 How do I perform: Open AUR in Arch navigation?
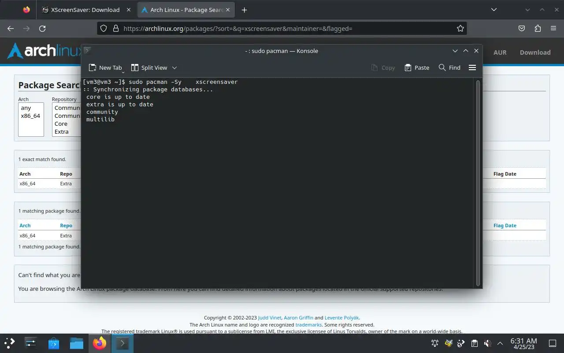coord(500,52)
